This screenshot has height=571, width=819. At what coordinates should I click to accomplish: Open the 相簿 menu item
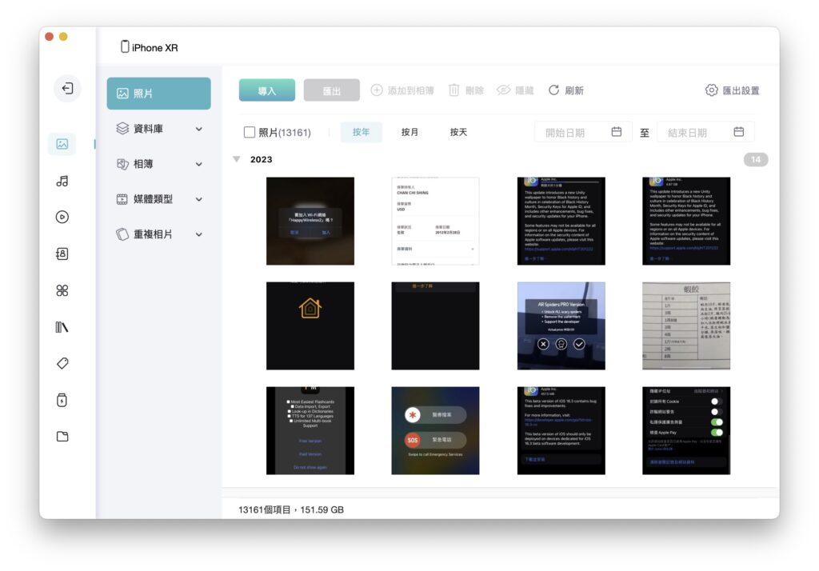159,164
